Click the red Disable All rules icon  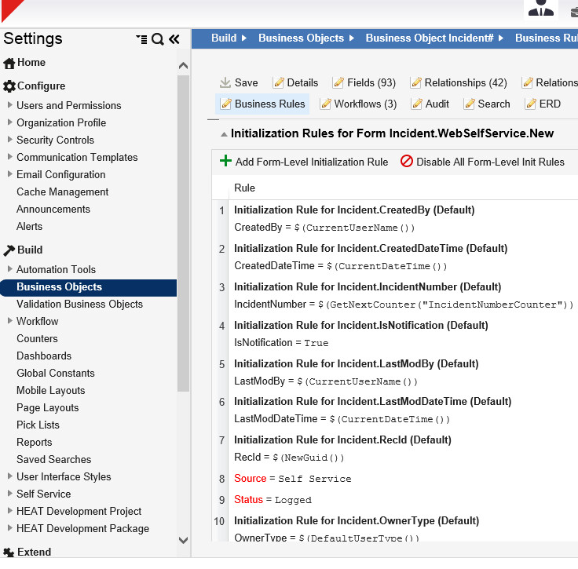[x=407, y=161]
